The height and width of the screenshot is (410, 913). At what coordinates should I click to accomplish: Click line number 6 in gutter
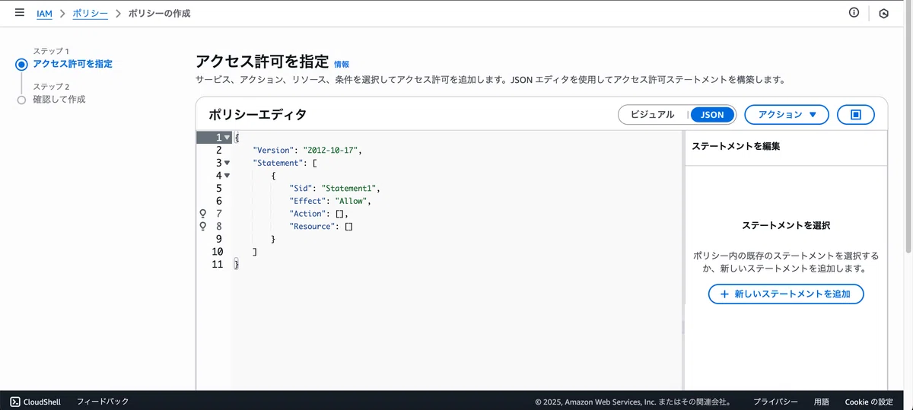[218, 201]
